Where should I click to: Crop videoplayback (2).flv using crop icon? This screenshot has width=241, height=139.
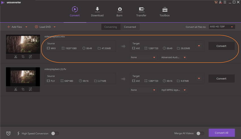[x=23, y=89]
